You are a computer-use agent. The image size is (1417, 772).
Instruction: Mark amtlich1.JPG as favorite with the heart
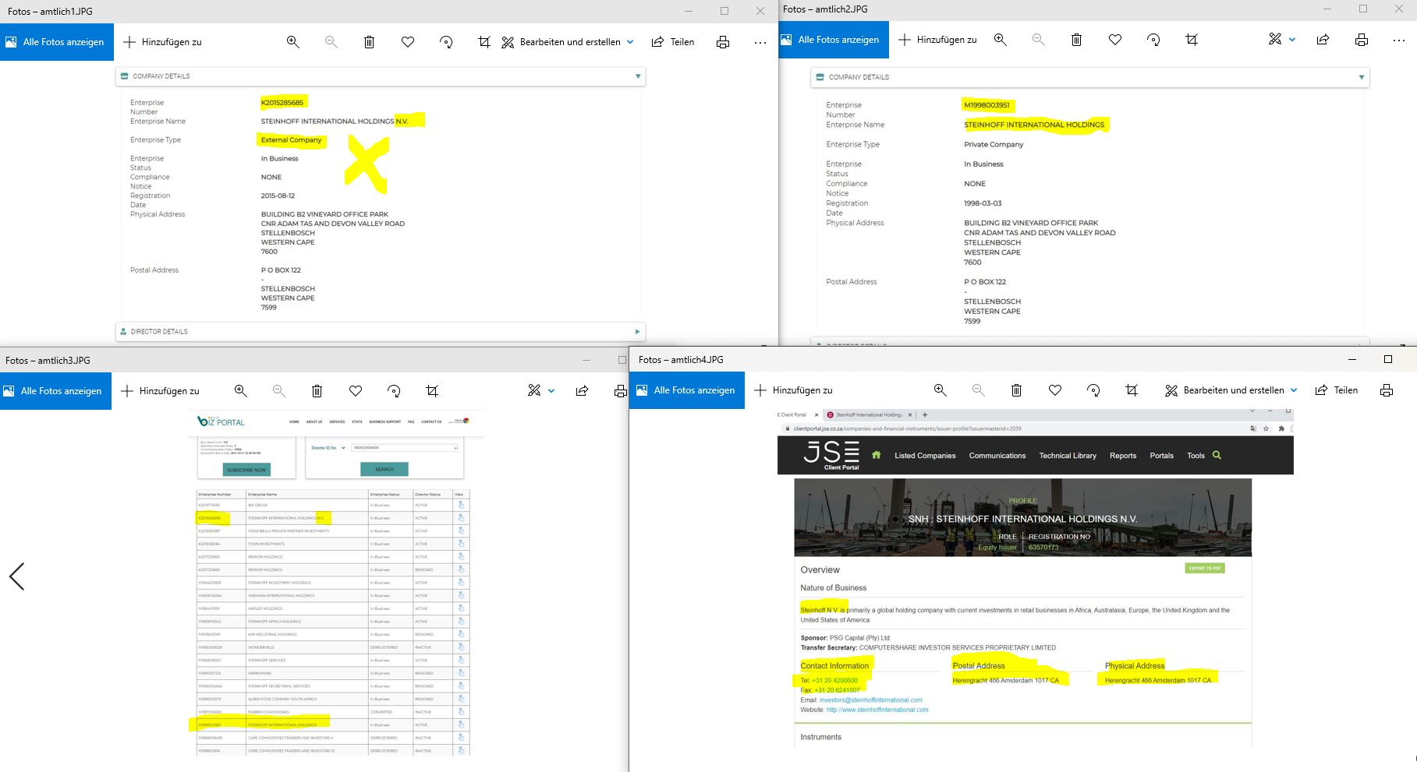[x=408, y=42]
